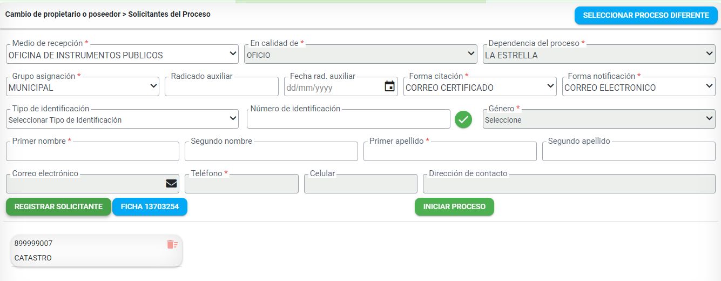Click SELECCIONAR PROCESO DIFERENTE button
Viewport: 721px width, 281px height.
pos(646,16)
